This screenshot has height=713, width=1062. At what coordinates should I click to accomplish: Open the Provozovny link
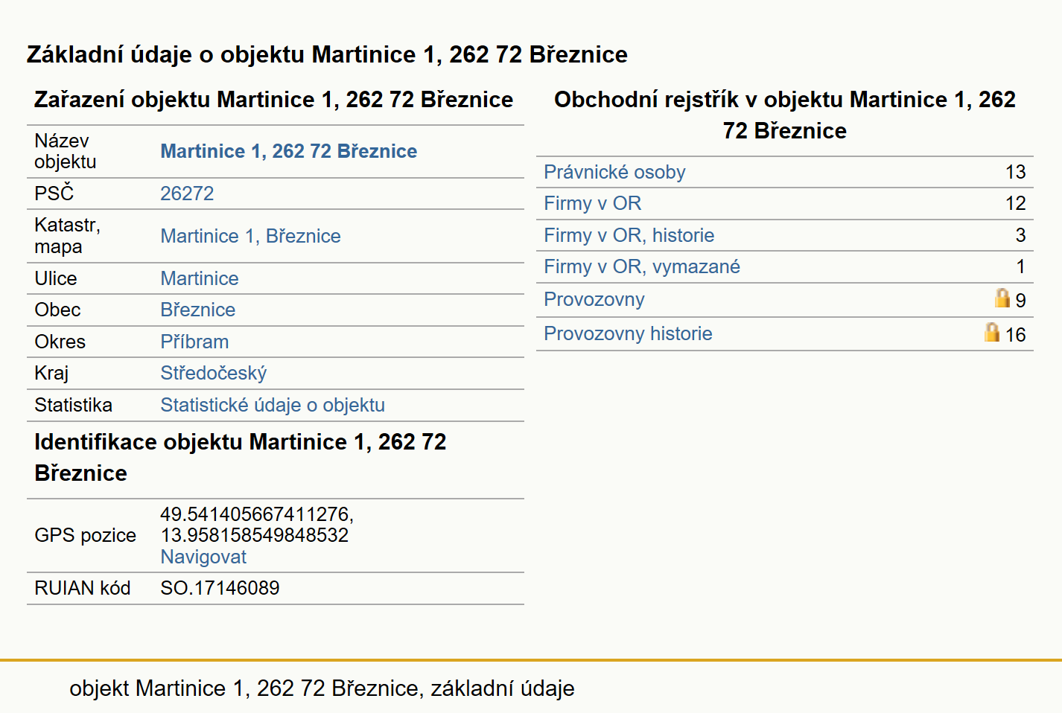pyautogui.click(x=594, y=299)
